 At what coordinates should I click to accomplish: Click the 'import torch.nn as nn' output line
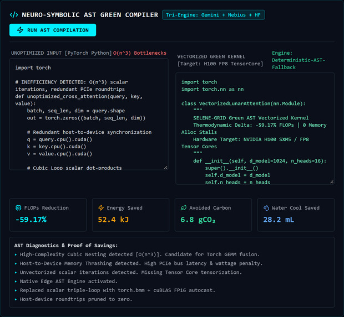click(213, 89)
